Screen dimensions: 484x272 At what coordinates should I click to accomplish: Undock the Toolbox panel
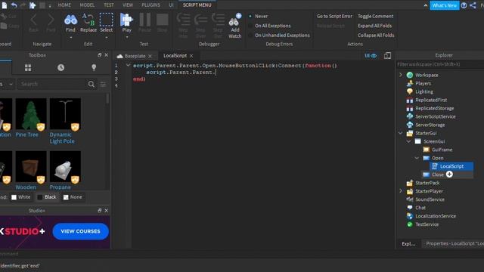pyautogui.click(x=99, y=55)
